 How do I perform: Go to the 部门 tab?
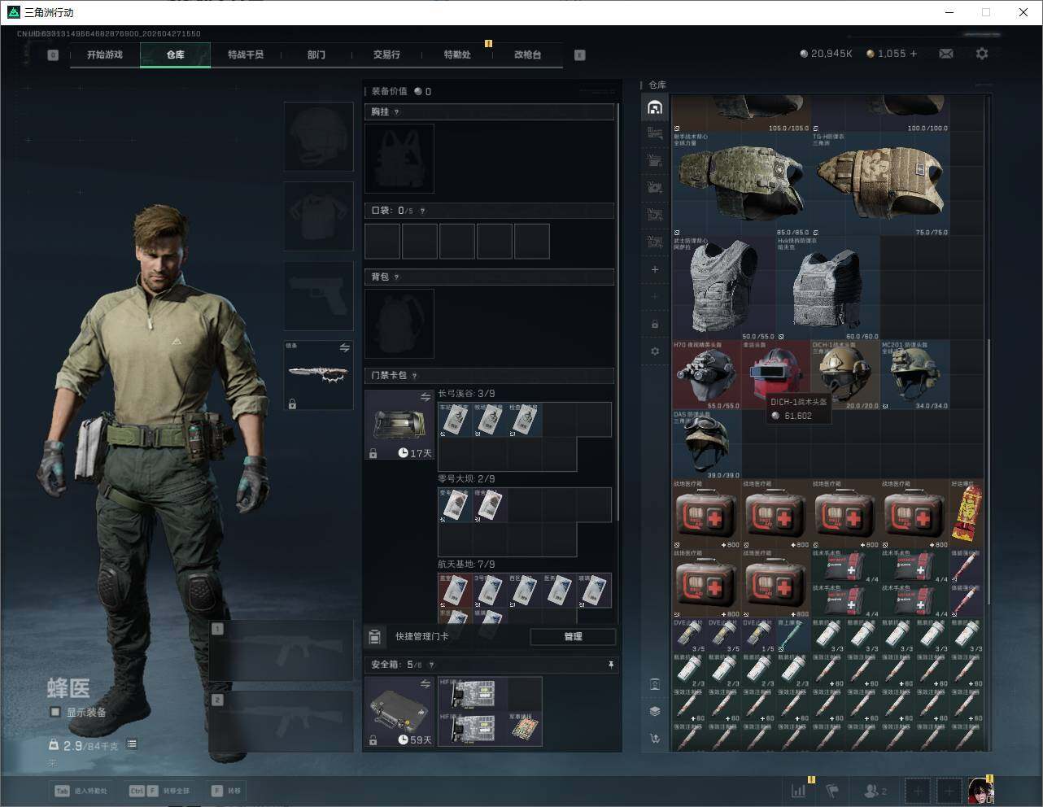[316, 55]
